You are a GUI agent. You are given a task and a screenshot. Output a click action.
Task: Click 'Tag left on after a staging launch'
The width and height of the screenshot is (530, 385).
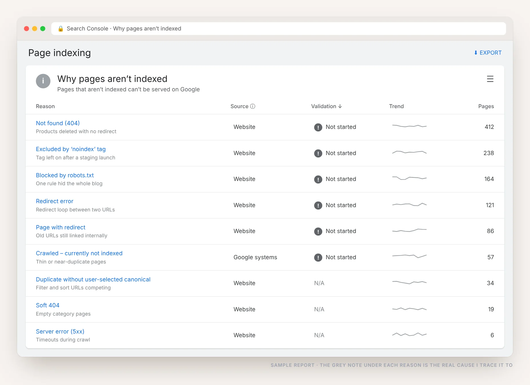coord(76,158)
